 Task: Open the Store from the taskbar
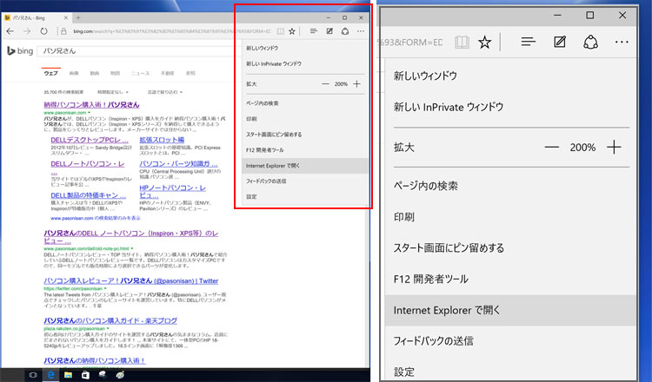pos(85,375)
